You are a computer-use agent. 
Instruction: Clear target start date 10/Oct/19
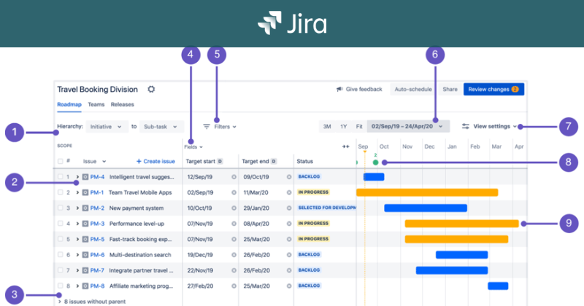[234, 208]
